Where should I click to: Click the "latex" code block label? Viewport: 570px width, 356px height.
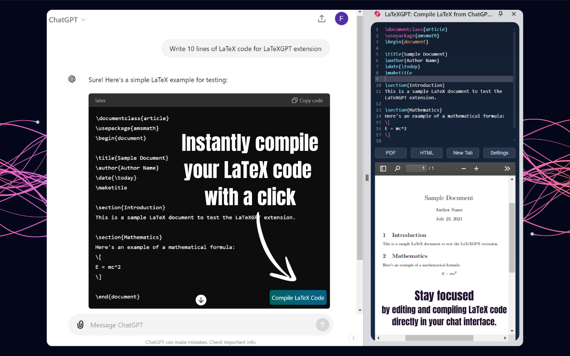tap(101, 101)
